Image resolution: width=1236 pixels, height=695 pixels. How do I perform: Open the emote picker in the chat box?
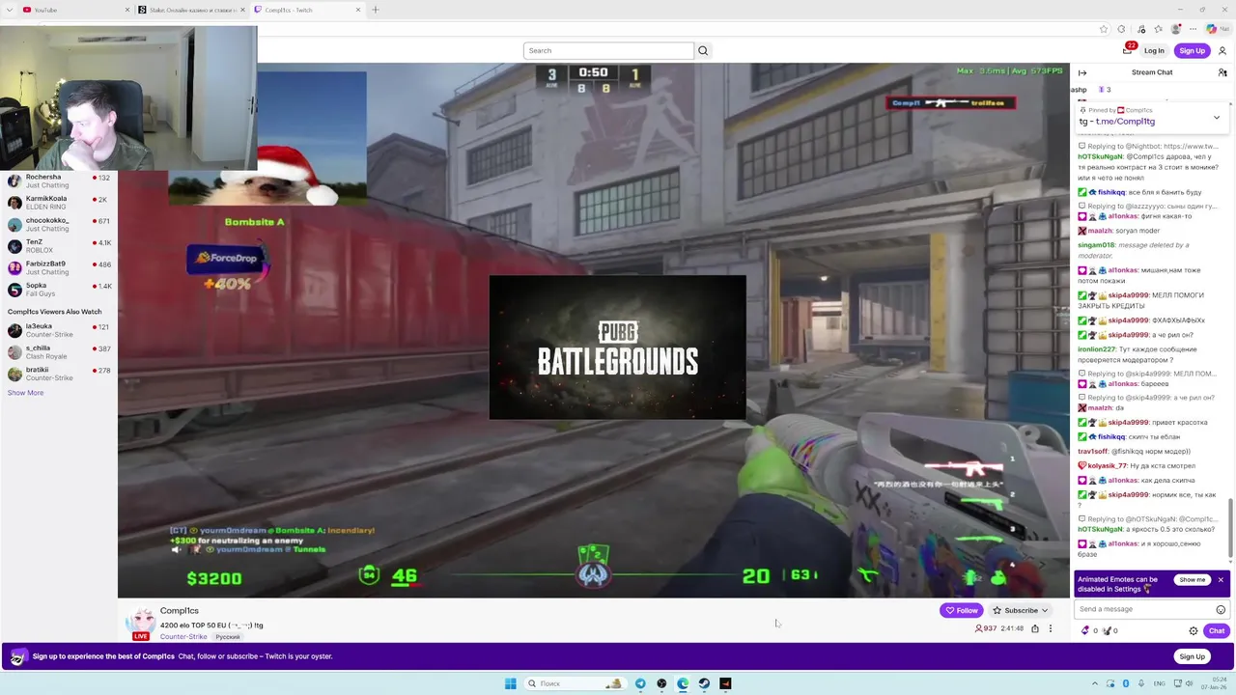1221,609
